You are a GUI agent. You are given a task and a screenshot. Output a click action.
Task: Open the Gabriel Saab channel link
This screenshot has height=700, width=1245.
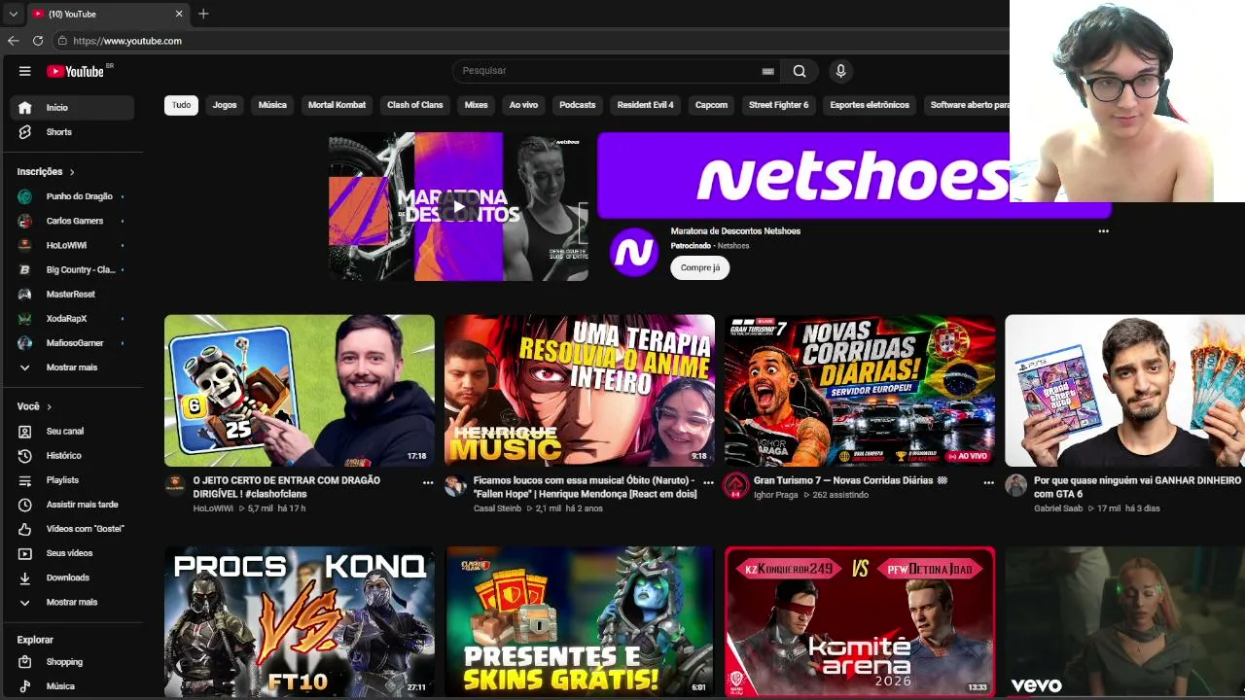point(1058,508)
